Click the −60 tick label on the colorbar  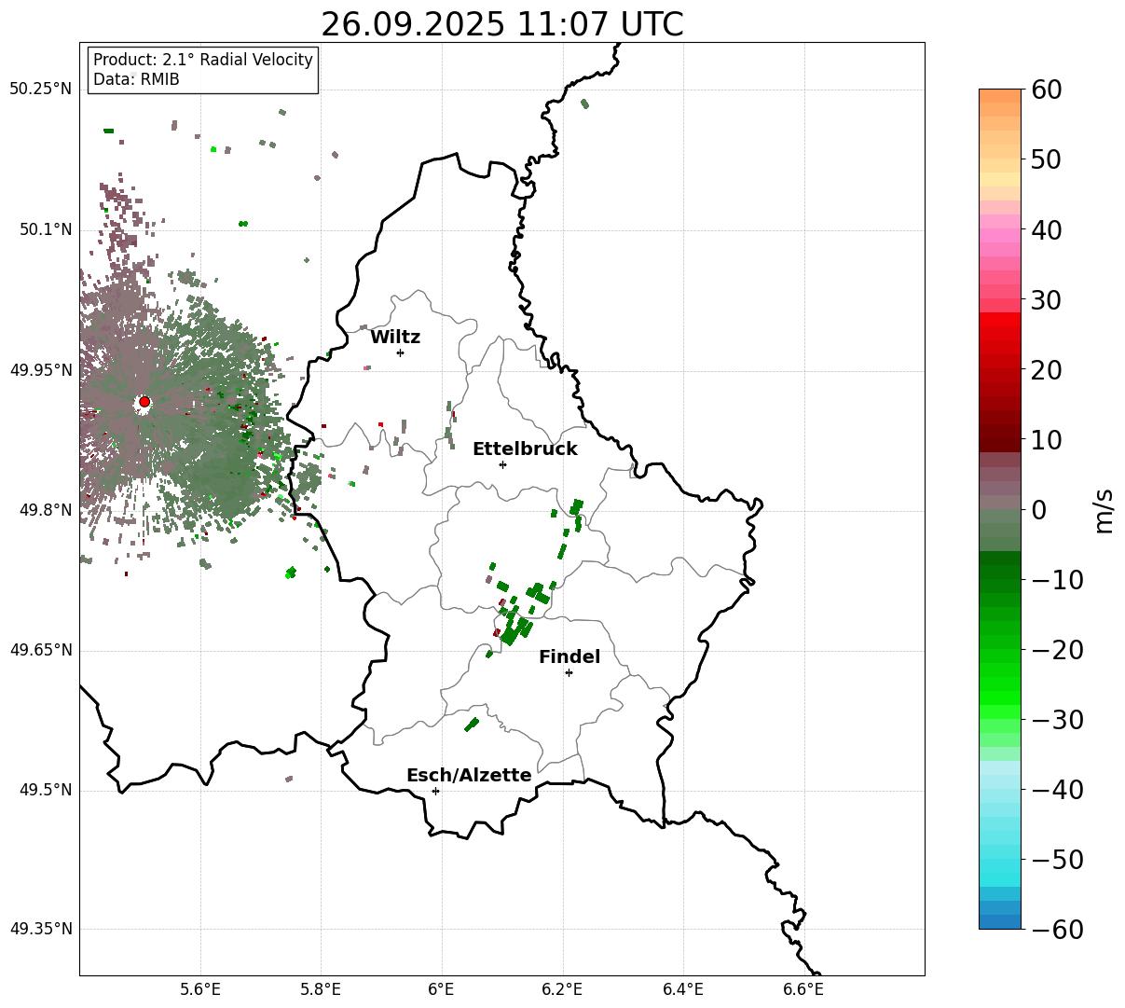click(1056, 930)
